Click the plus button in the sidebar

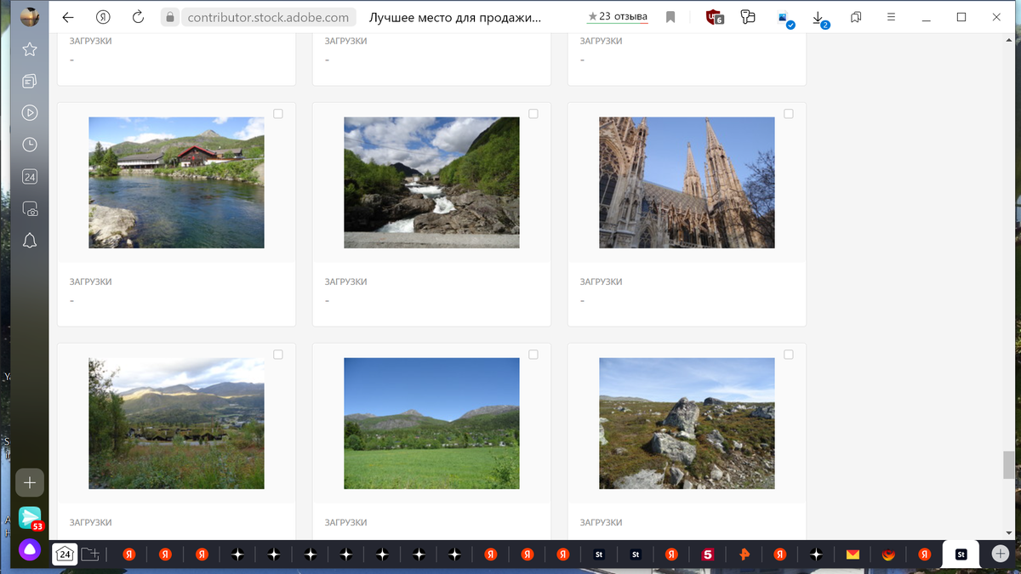[30, 482]
